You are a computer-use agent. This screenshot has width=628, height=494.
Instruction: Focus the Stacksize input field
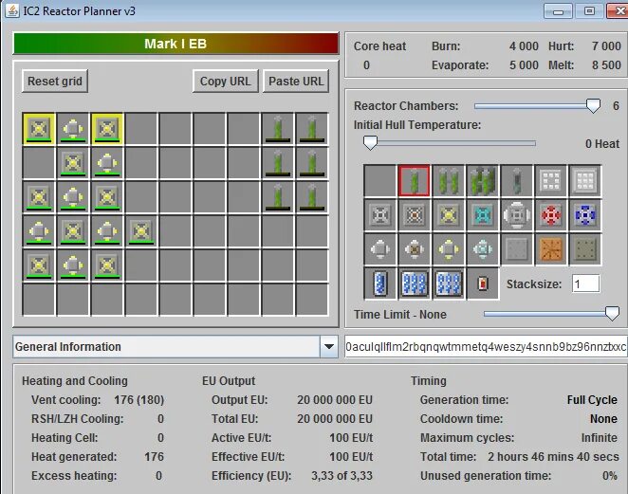pos(586,284)
